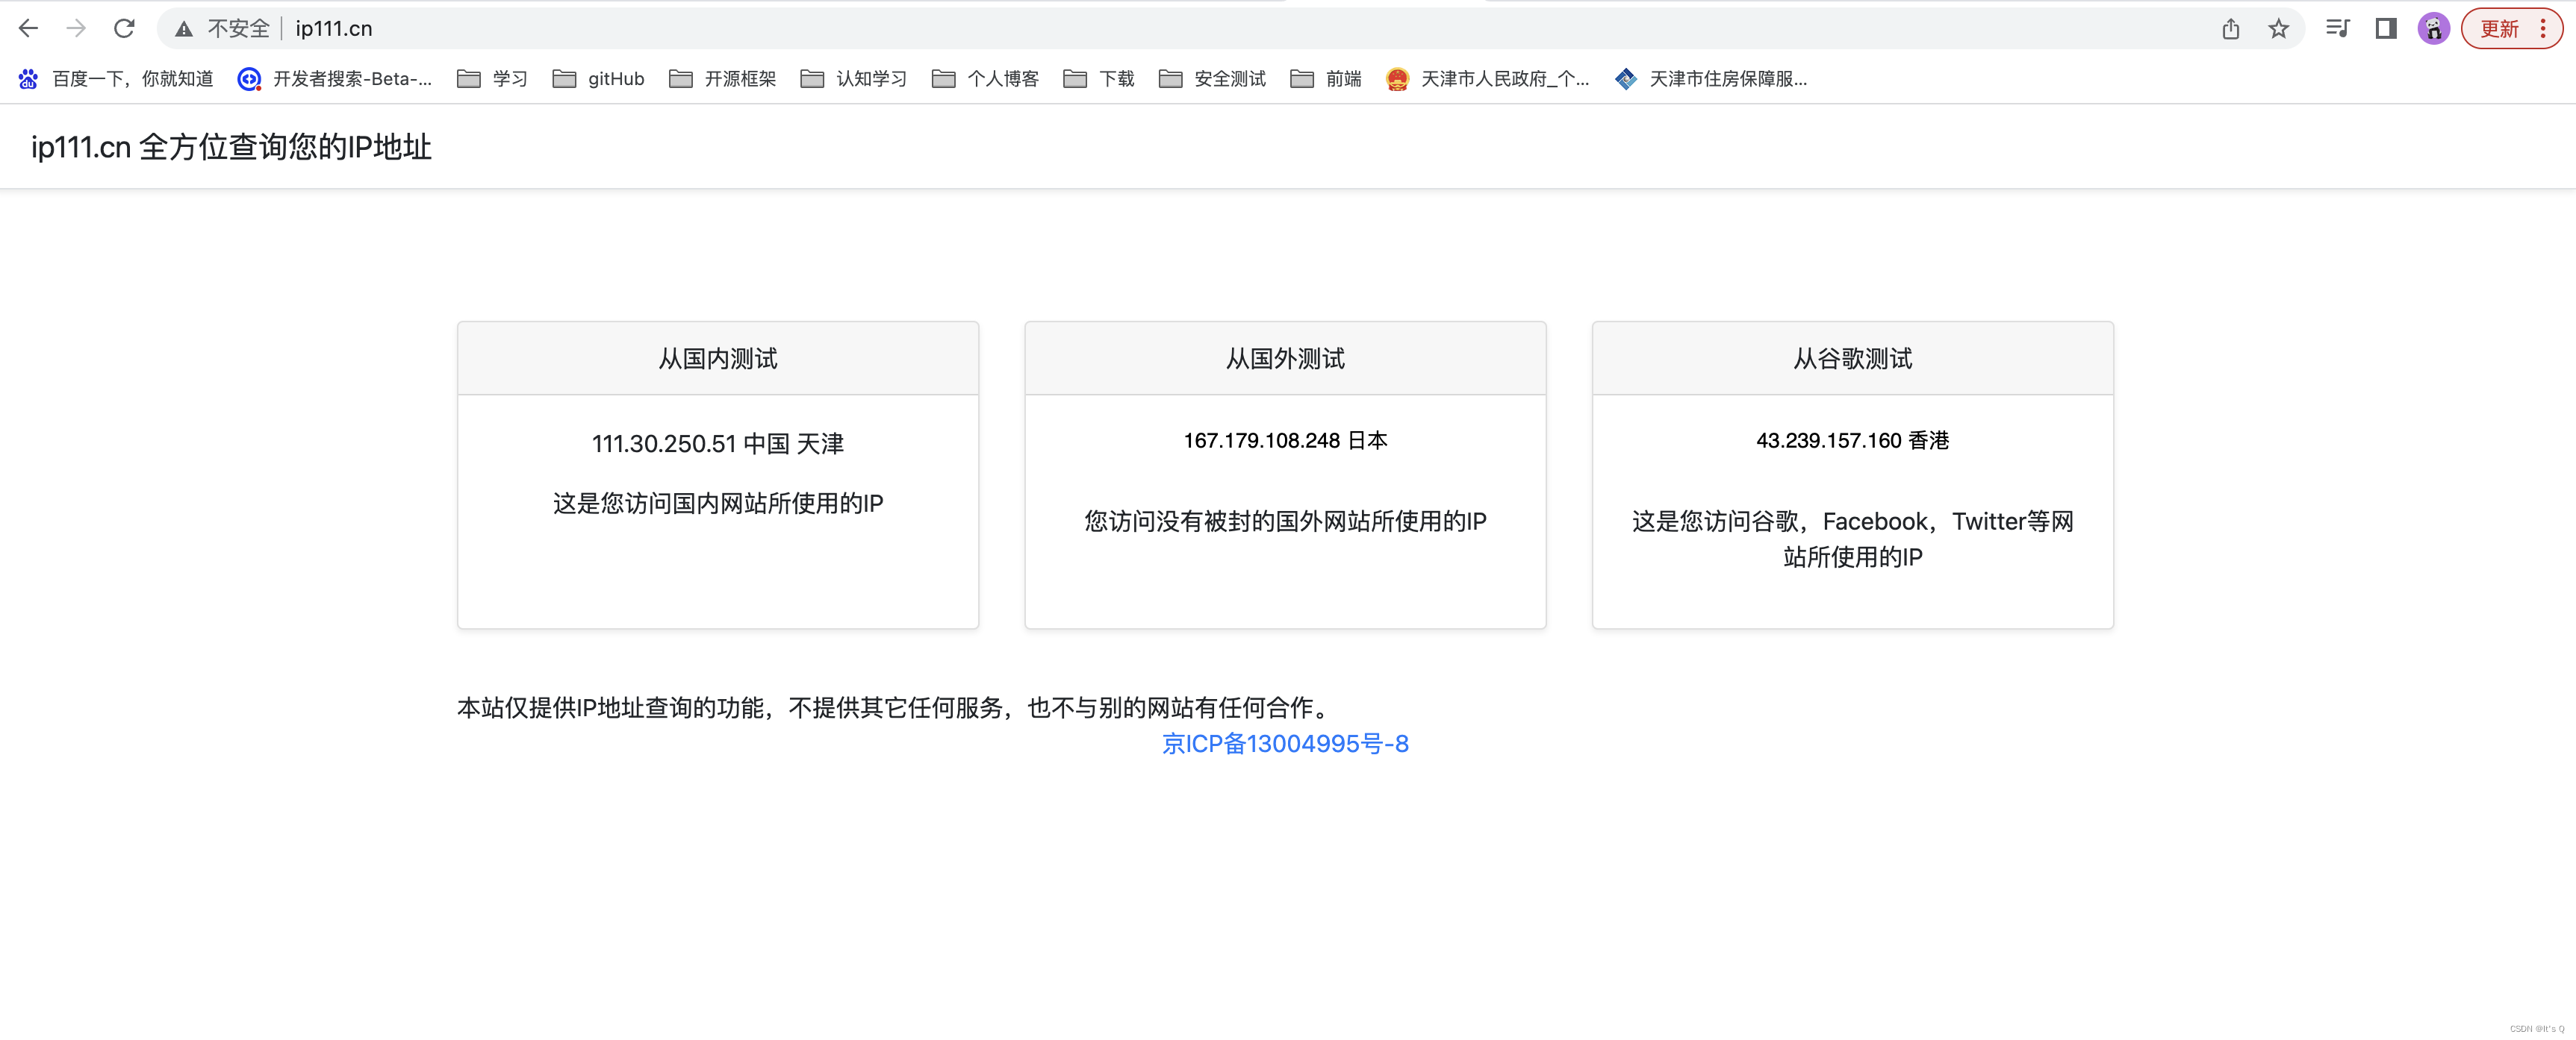The width and height of the screenshot is (2576, 1040).
Task: Open the 学习 bookmarks folder
Action: pos(492,79)
